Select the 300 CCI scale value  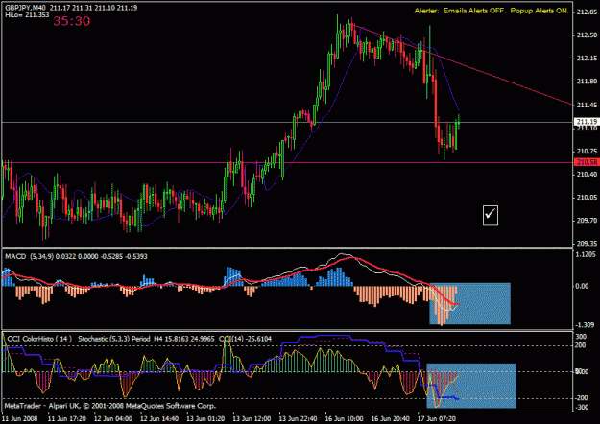point(581,337)
